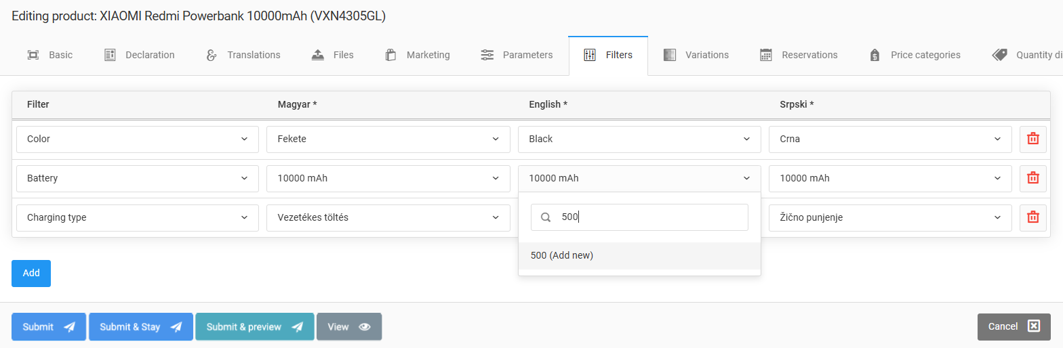Open the Basic tab
The image size is (1063, 348).
coord(49,55)
